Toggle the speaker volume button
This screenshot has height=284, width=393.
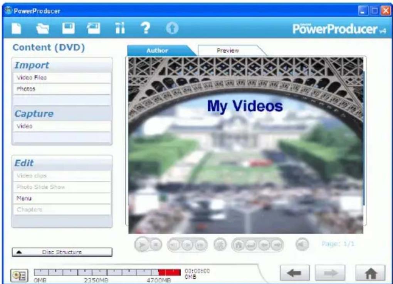[x=302, y=244]
